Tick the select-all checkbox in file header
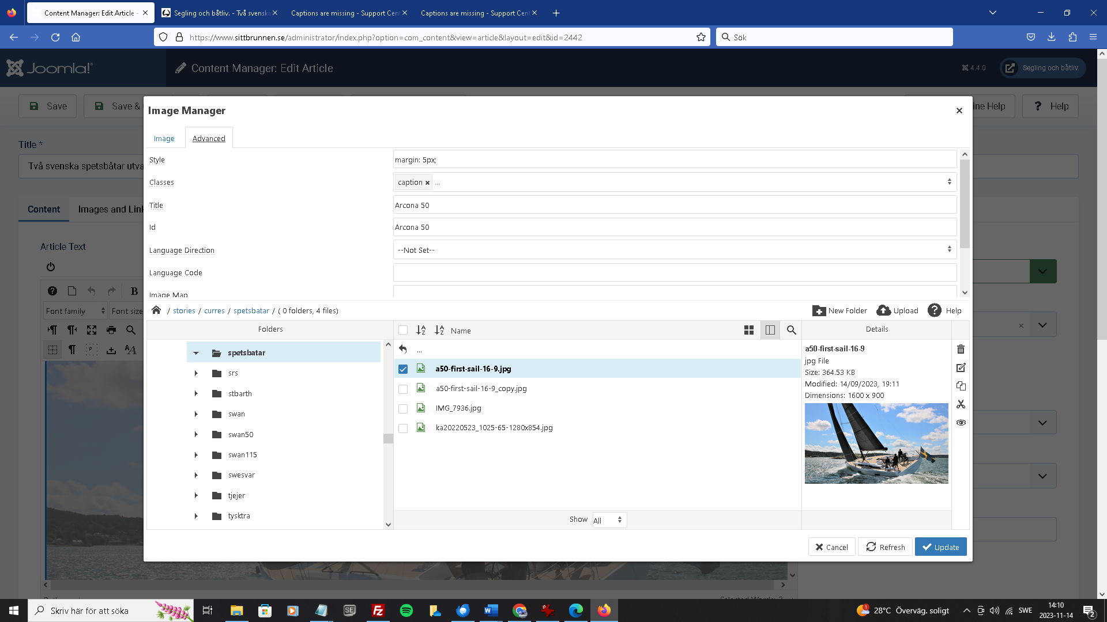The height and width of the screenshot is (622, 1107). pos(403,330)
